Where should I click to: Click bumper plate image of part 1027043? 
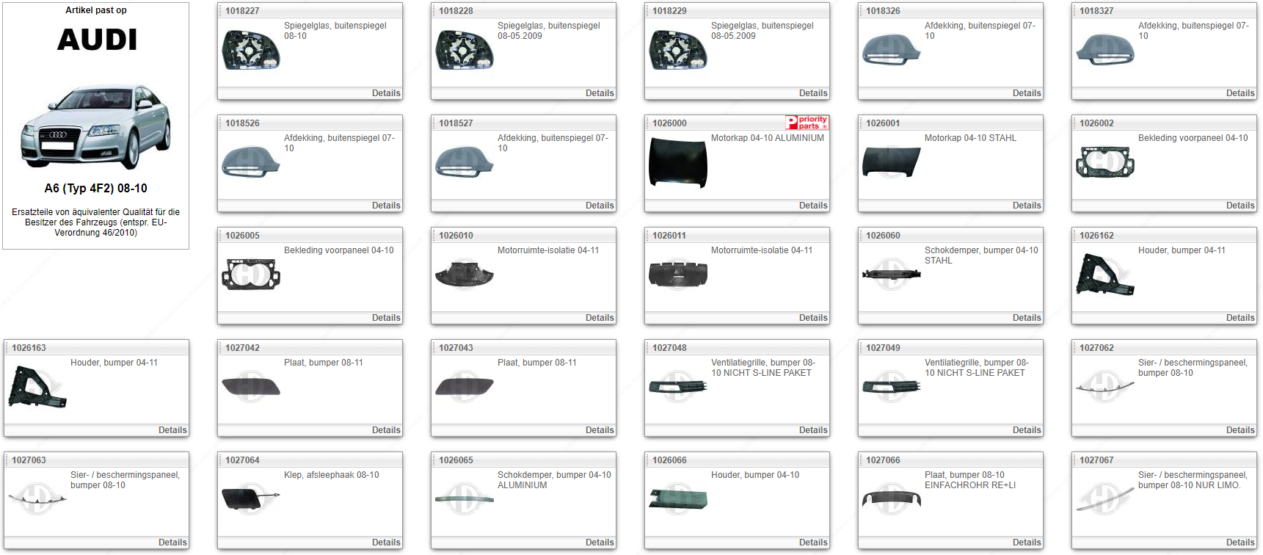pos(465,387)
